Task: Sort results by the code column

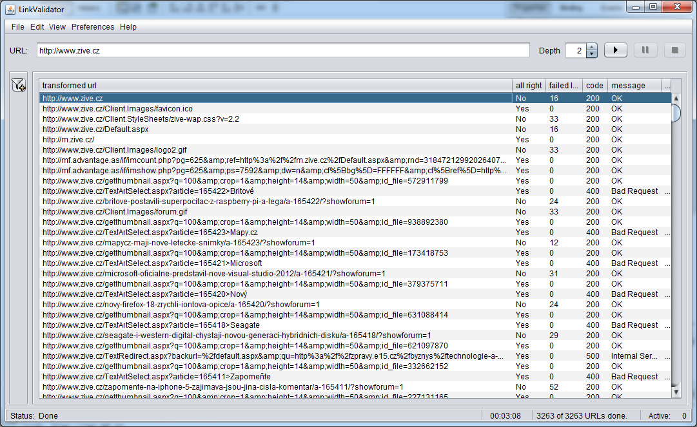Action: [594, 85]
